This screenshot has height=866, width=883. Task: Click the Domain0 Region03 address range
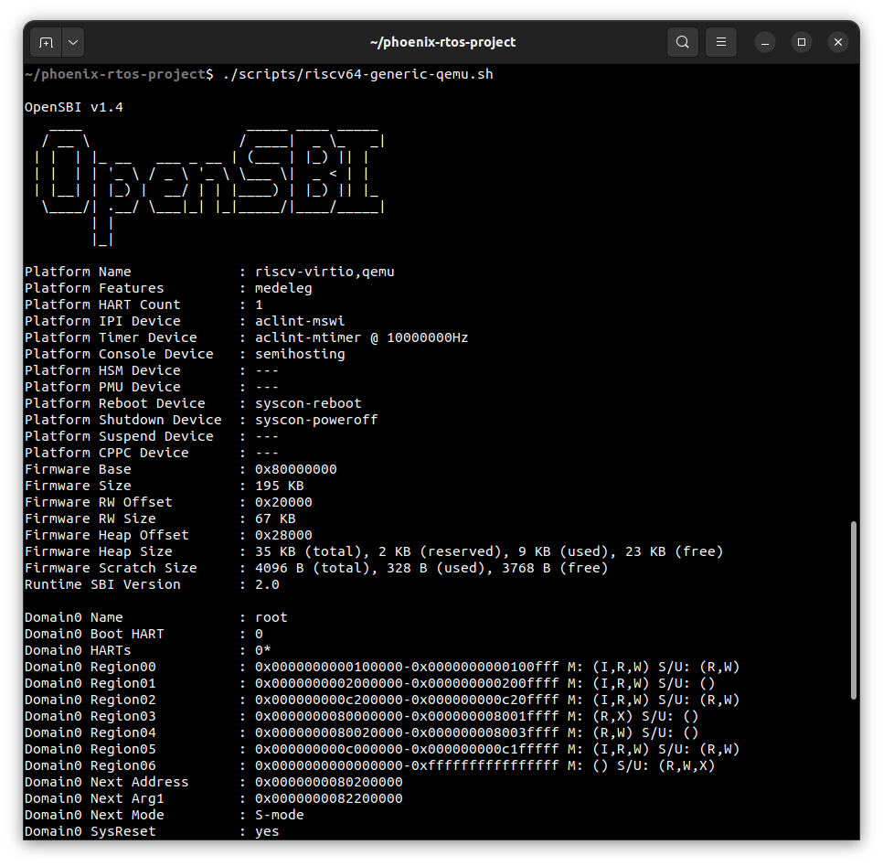[x=407, y=715]
